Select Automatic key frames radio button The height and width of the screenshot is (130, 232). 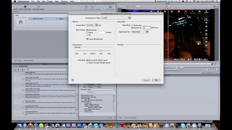point(87,30)
